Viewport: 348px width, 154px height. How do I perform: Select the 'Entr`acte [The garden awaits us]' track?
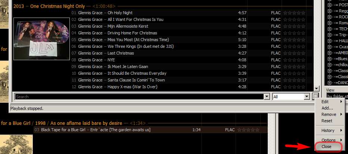pyautogui.click(x=150, y=130)
